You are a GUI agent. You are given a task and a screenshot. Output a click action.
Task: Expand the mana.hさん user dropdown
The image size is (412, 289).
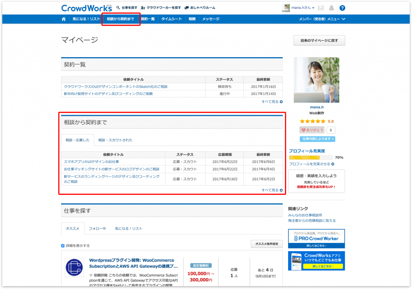(x=299, y=8)
